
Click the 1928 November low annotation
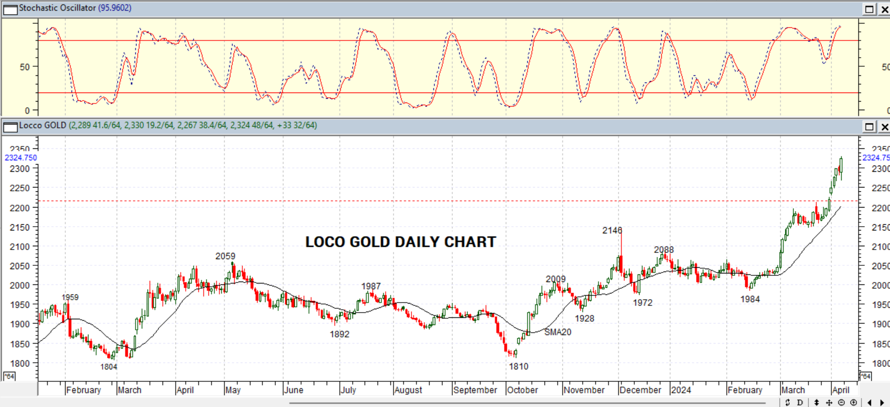coord(584,318)
